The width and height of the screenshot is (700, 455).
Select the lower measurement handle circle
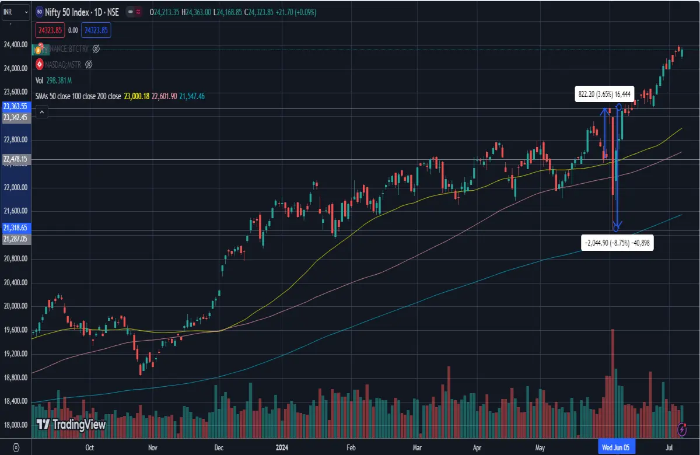[616, 228]
